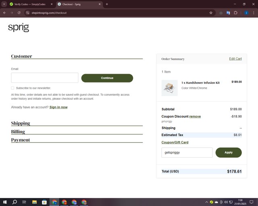Image resolution: width=258 pixels, height=206 pixels.
Task: Click the Subtotal $189.00 value
Action: point(236,109)
